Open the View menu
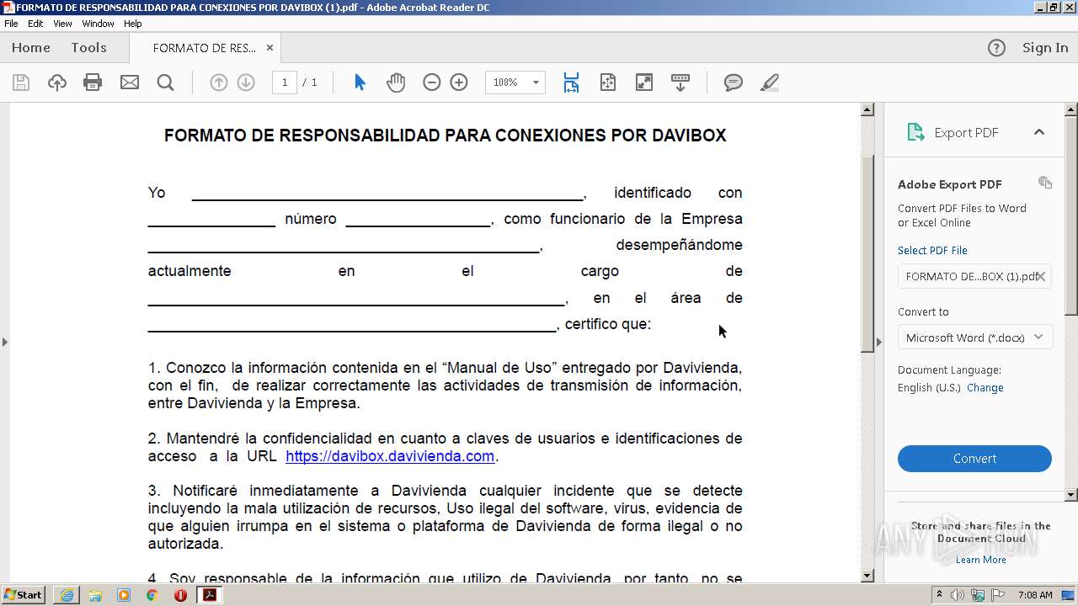This screenshot has height=606, width=1078. click(62, 24)
